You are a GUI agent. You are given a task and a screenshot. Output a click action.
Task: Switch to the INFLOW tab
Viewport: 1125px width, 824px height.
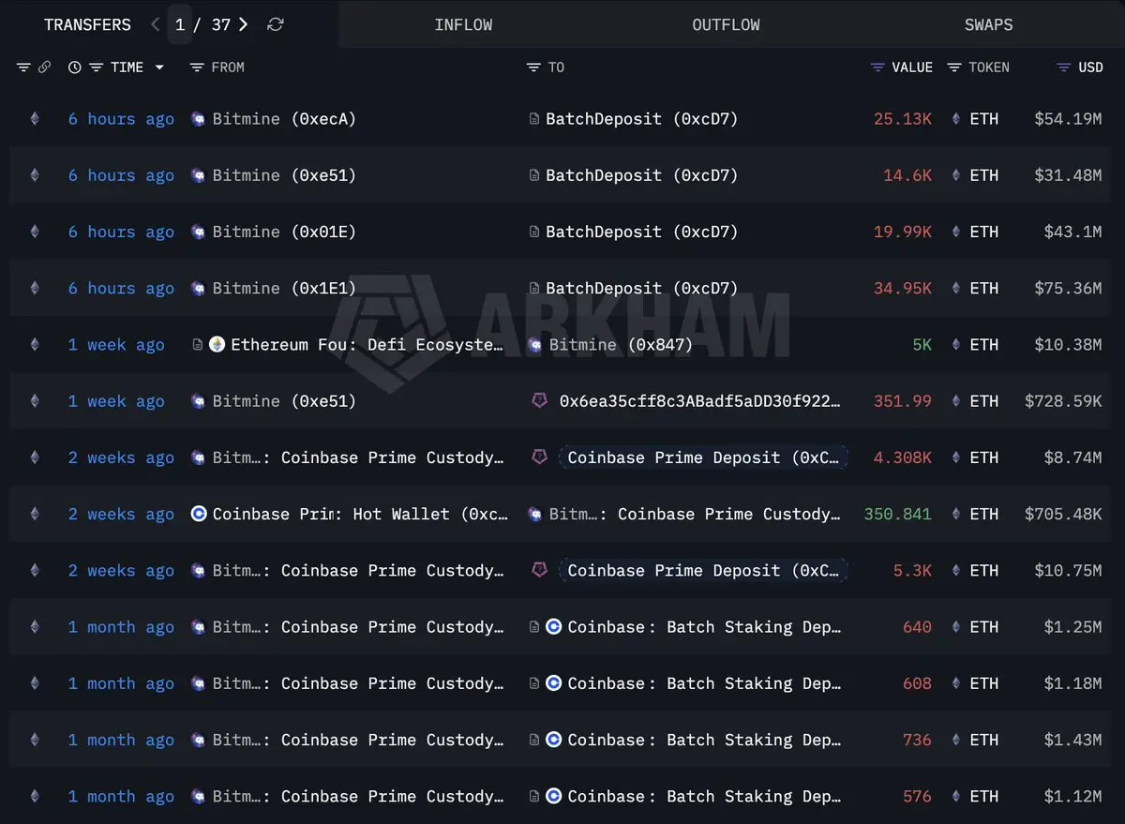tap(463, 25)
